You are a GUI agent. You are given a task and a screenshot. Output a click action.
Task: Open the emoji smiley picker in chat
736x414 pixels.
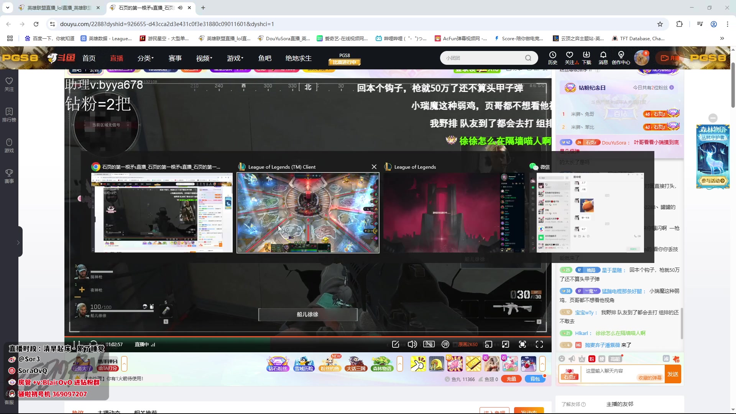click(562, 359)
